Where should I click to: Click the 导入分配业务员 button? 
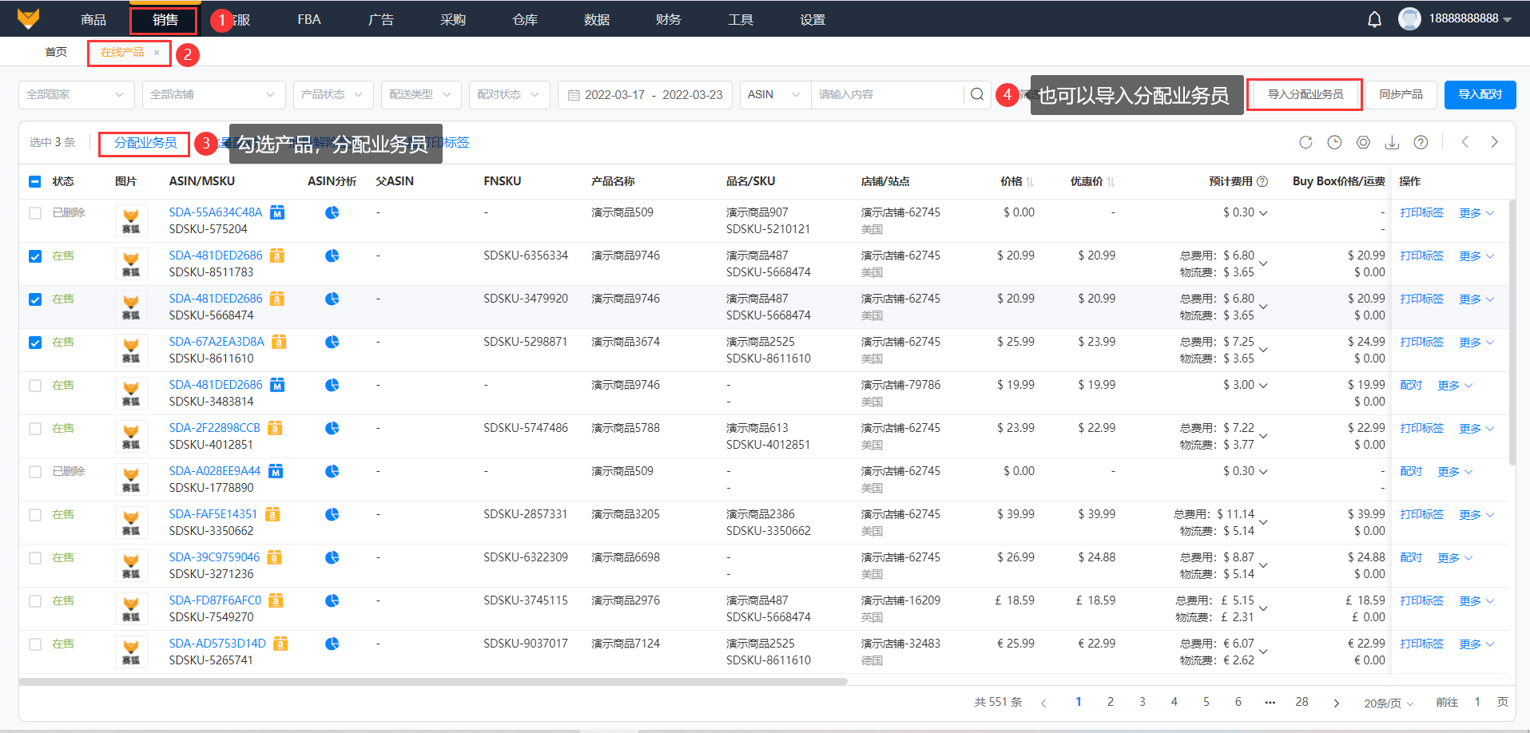(1305, 95)
